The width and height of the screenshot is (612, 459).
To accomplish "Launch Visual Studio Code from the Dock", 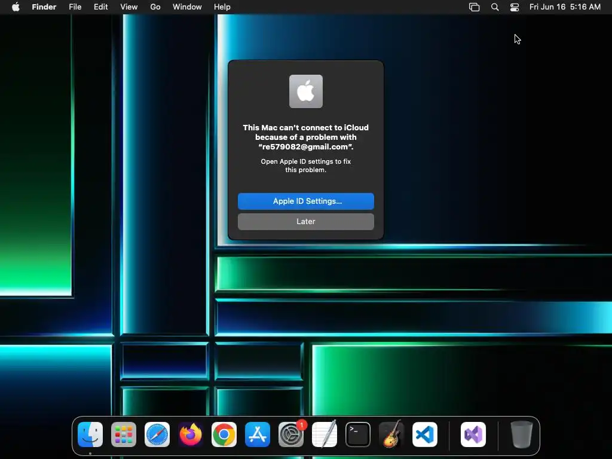I will click(x=425, y=434).
